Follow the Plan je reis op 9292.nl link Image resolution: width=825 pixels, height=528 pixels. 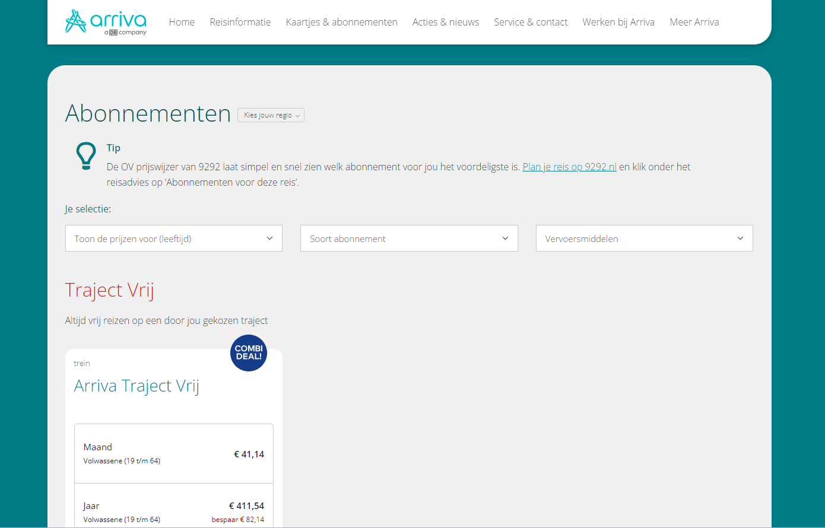click(569, 167)
